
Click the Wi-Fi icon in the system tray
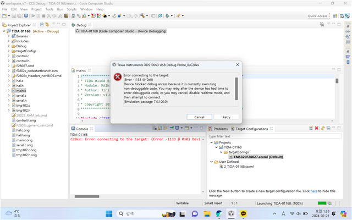pos(292,213)
